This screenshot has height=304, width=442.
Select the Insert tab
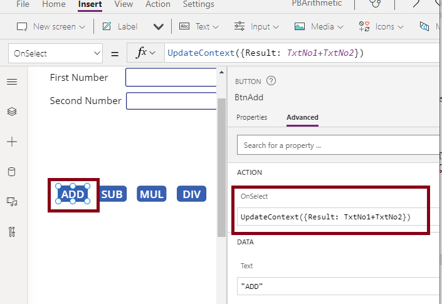[x=90, y=4]
